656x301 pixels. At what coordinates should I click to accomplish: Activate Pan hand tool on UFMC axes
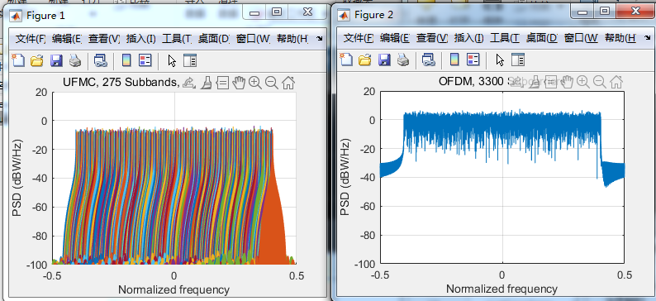pyautogui.click(x=239, y=83)
